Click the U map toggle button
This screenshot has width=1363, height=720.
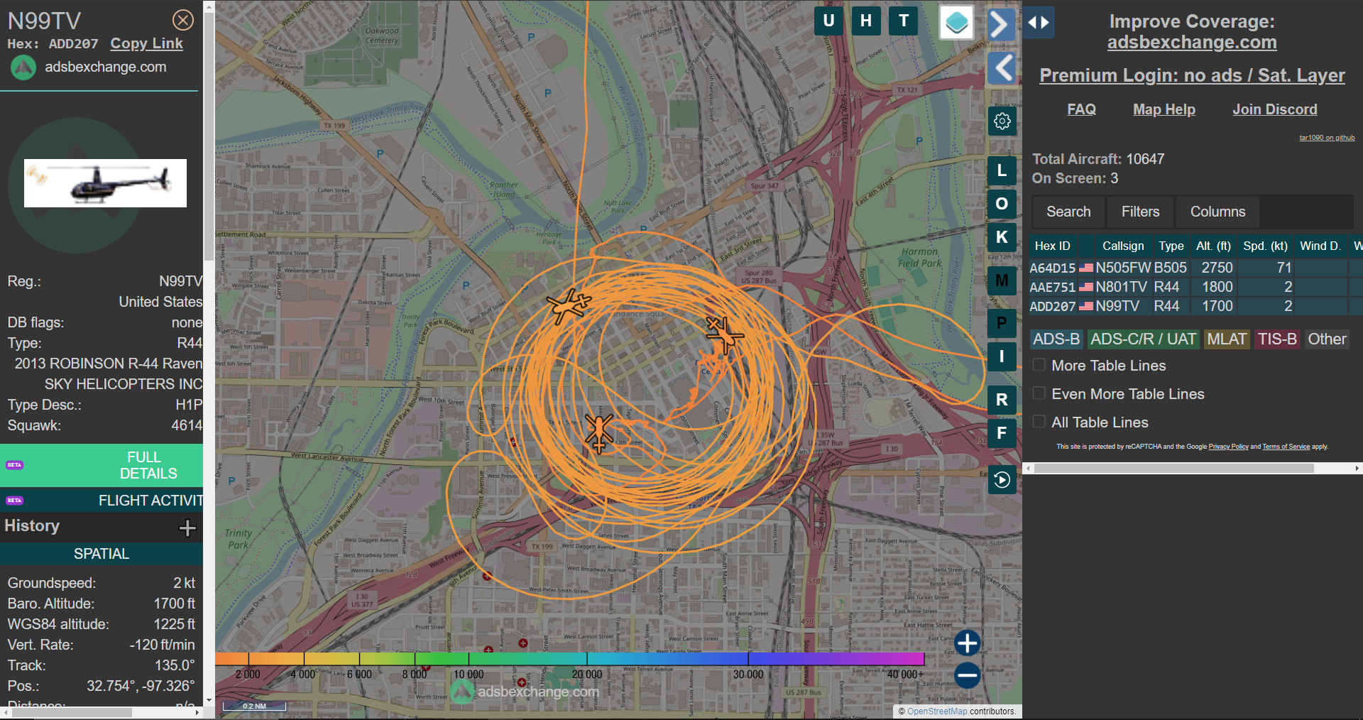pyautogui.click(x=828, y=21)
